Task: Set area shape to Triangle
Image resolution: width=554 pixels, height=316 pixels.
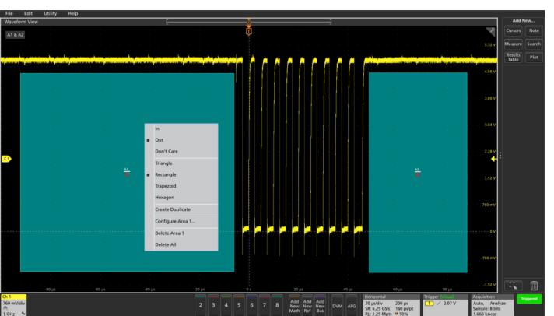Action: [x=181, y=163]
